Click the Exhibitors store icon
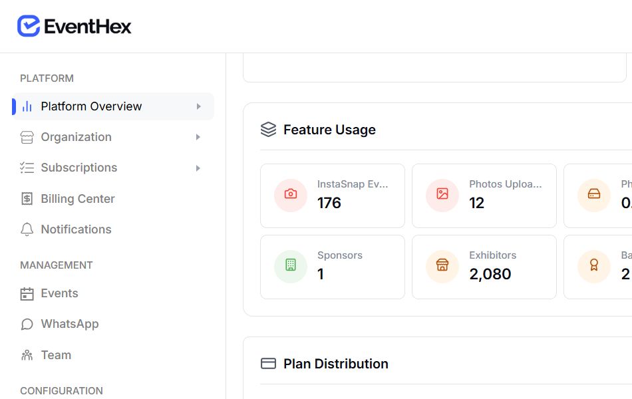Image resolution: width=632 pixels, height=399 pixels. pos(442,265)
